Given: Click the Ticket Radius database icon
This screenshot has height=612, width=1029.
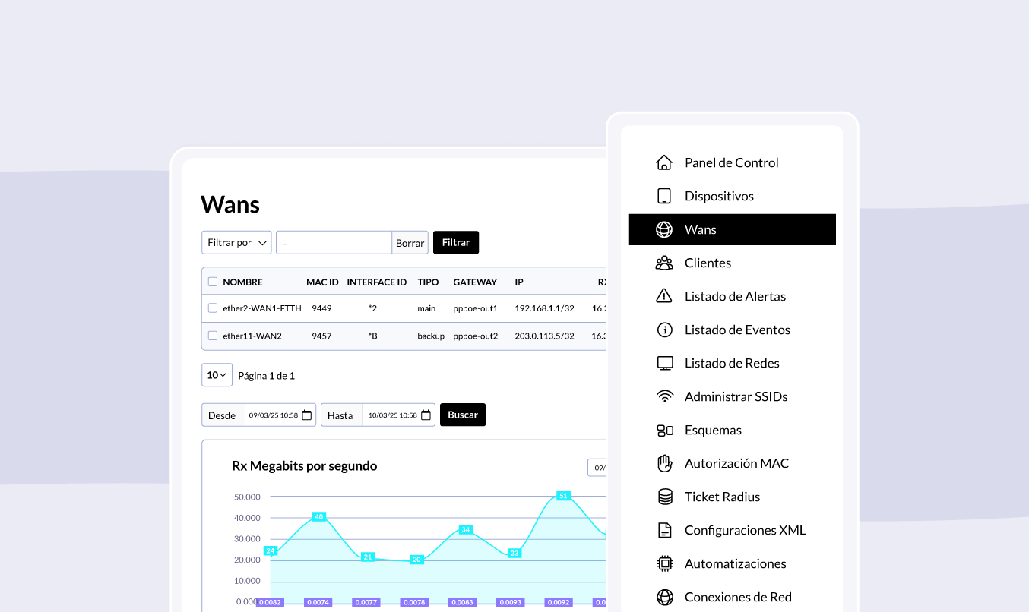Looking at the screenshot, I should tap(664, 497).
